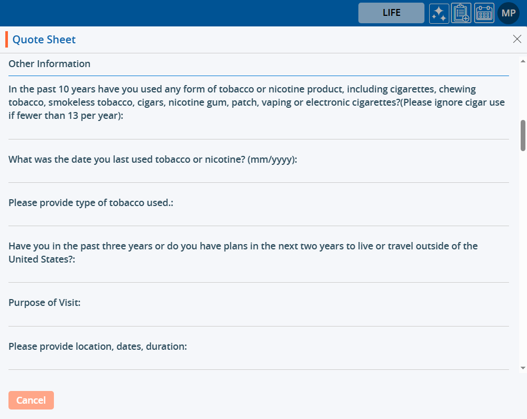Click the LIFE button in header
This screenshot has height=419, width=527.
(391, 13)
